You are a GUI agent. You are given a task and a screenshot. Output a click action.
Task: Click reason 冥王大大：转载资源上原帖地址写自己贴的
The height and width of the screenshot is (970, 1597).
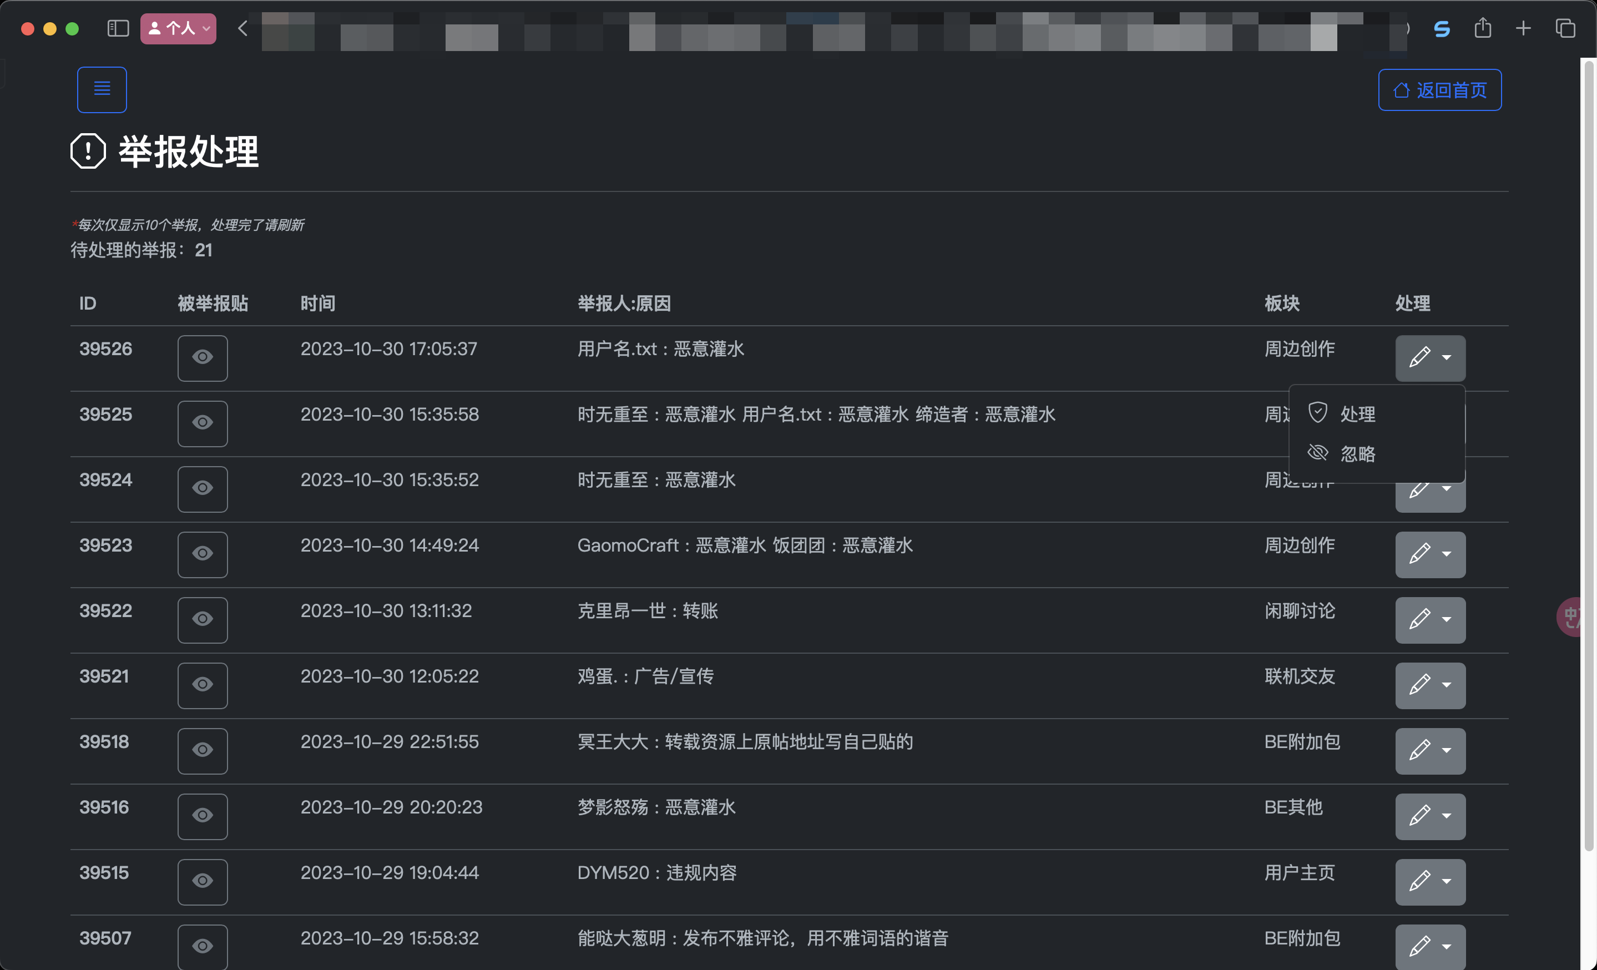click(745, 741)
